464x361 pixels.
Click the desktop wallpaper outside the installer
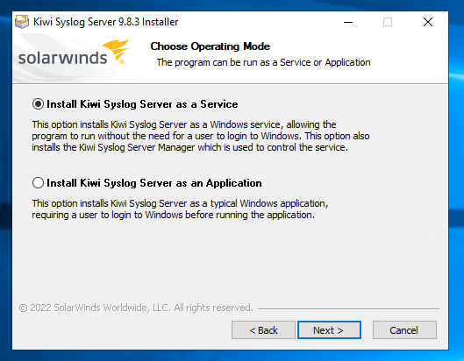click(456, 177)
